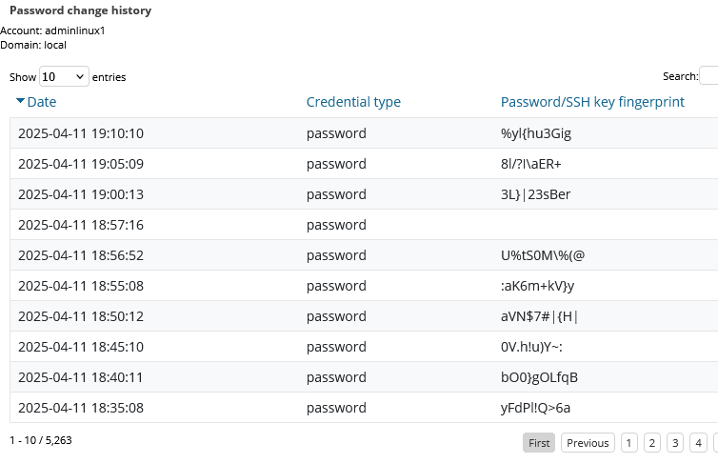The height and width of the screenshot is (464, 718).
Task: Click password bO0}gOLfqB entry
Action: point(539,377)
